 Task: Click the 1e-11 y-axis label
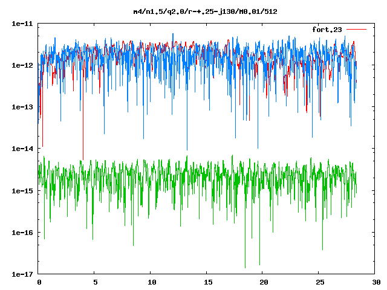(x=22, y=24)
